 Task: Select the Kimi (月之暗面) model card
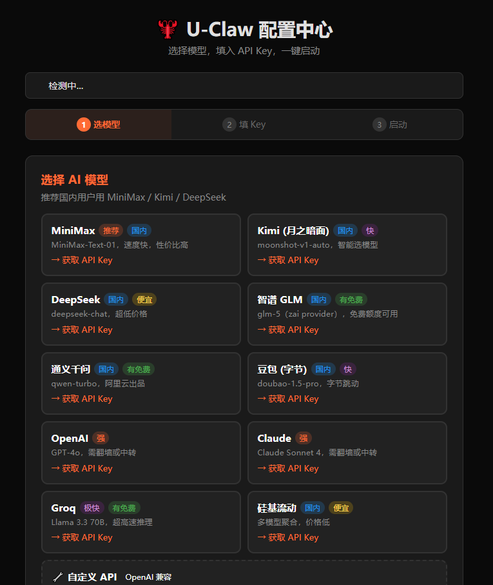click(x=347, y=244)
